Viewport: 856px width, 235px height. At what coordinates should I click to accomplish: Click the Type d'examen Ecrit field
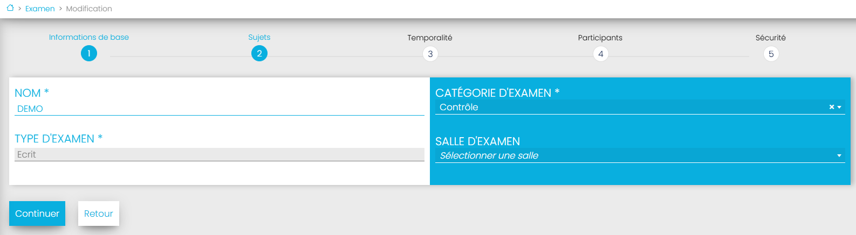pyautogui.click(x=219, y=154)
